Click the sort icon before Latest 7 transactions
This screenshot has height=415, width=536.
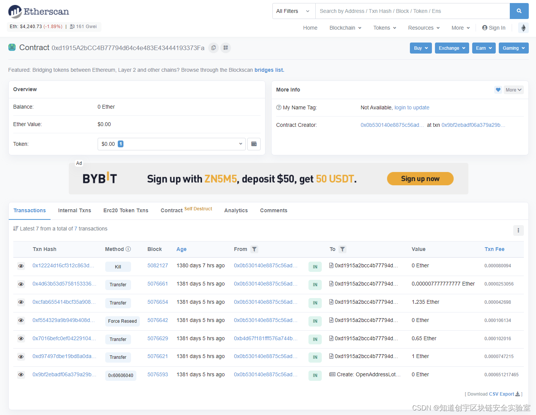pos(16,229)
